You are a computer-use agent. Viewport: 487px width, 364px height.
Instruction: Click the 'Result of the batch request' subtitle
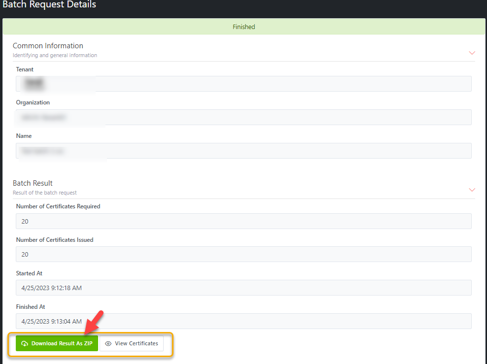[45, 193]
